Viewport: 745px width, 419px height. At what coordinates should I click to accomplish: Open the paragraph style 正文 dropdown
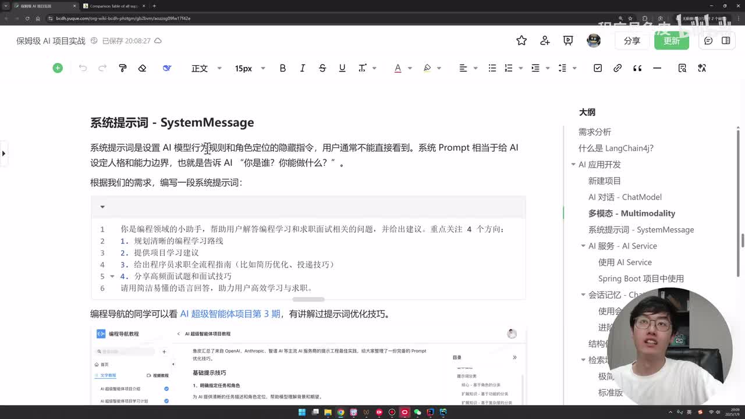[x=207, y=68]
